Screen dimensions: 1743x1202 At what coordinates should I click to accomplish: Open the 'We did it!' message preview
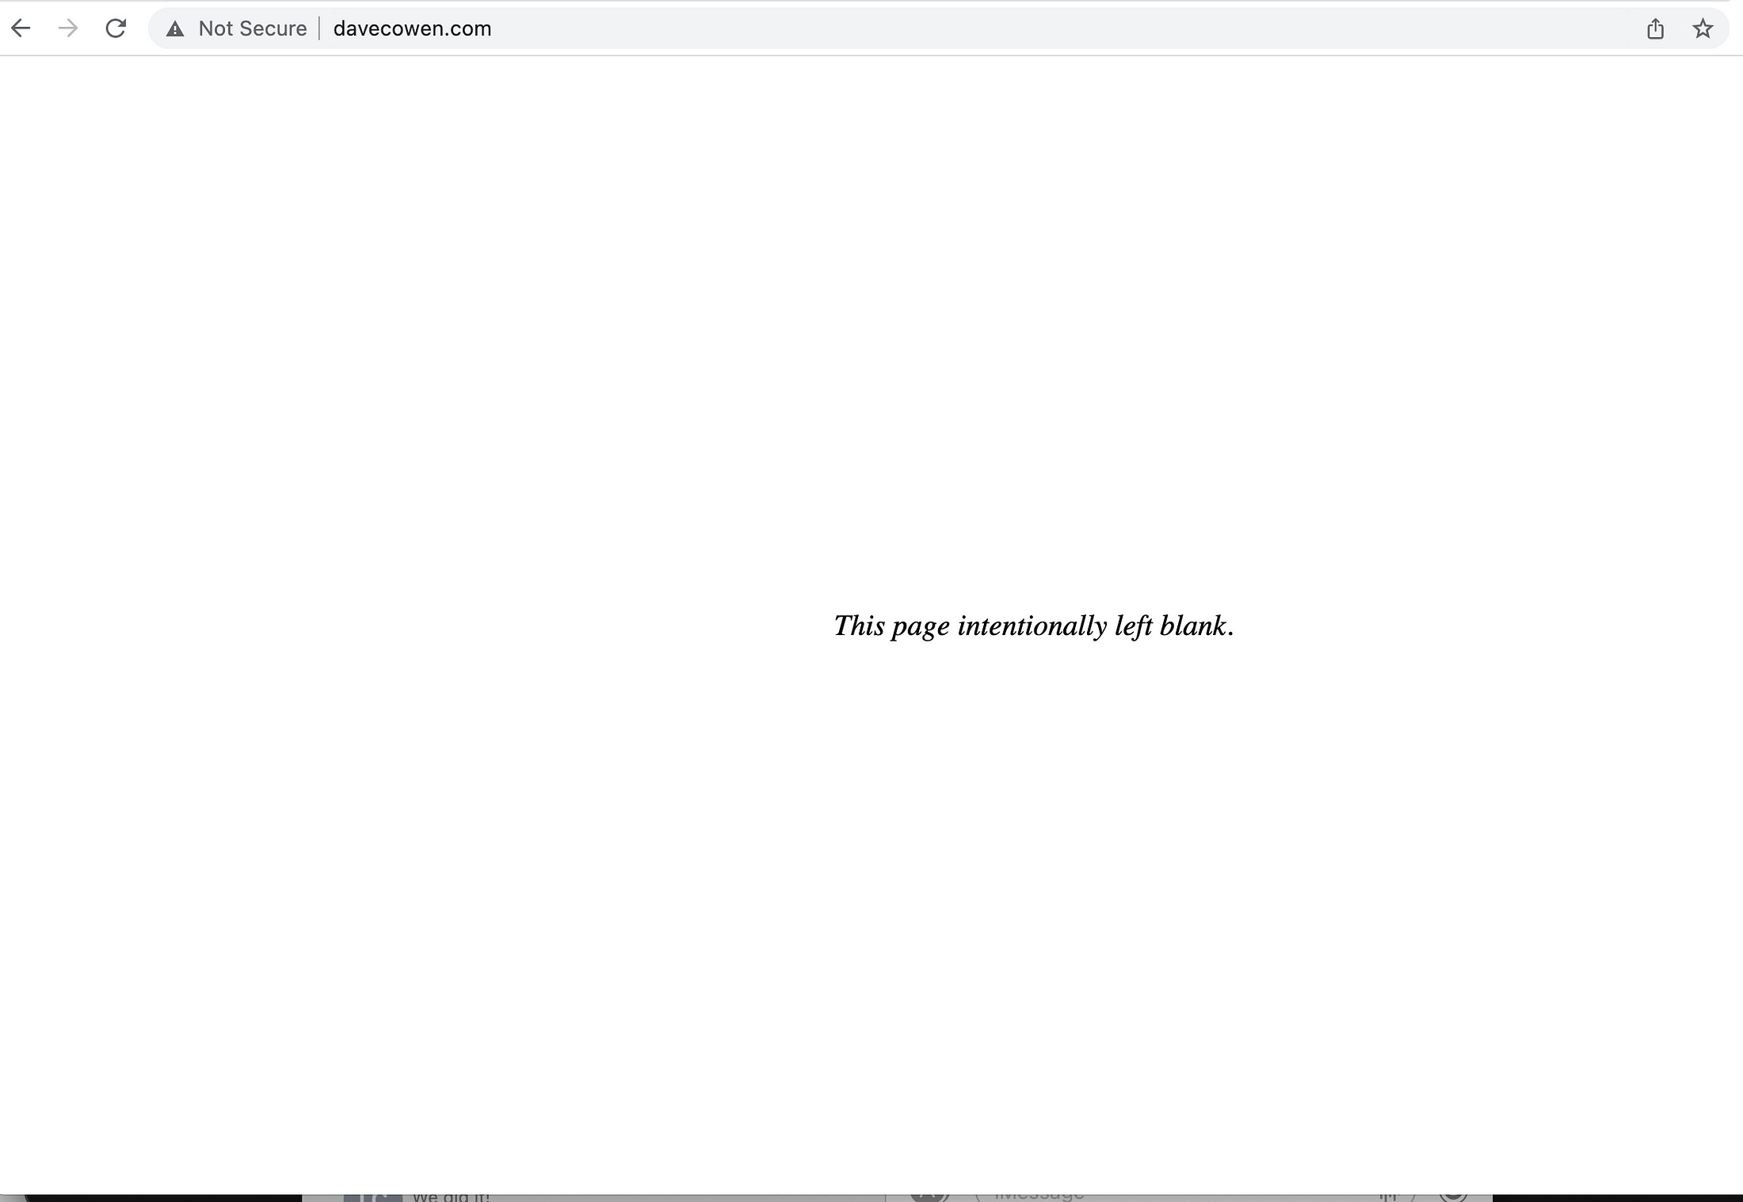[x=451, y=1196]
